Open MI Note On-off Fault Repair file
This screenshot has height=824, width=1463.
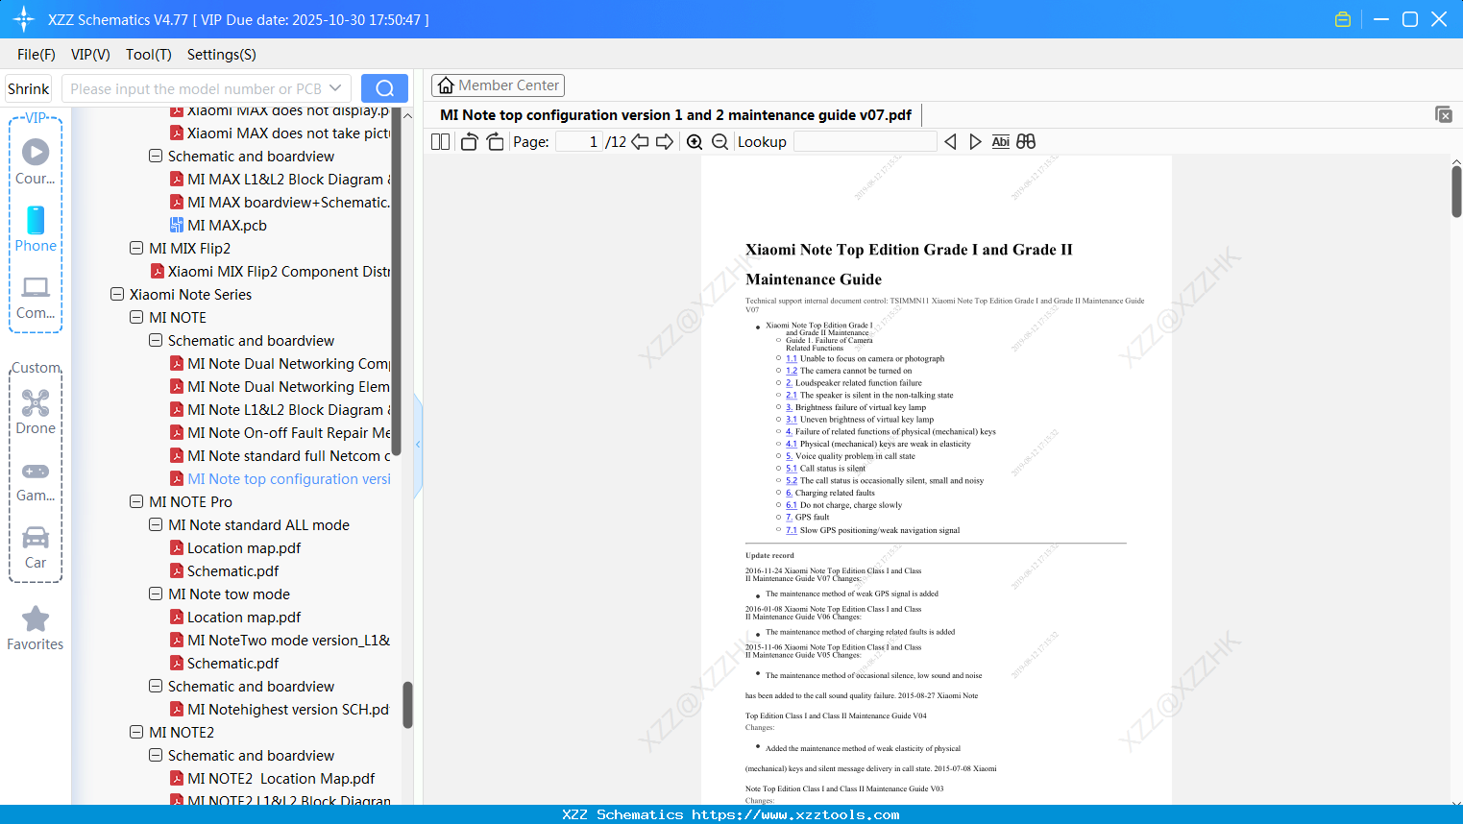pyautogui.click(x=289, y=432)
